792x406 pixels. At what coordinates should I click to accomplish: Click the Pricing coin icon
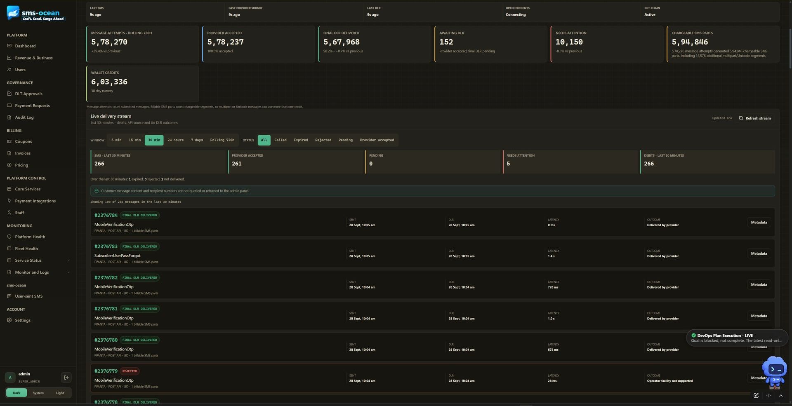tap(9, 165)
